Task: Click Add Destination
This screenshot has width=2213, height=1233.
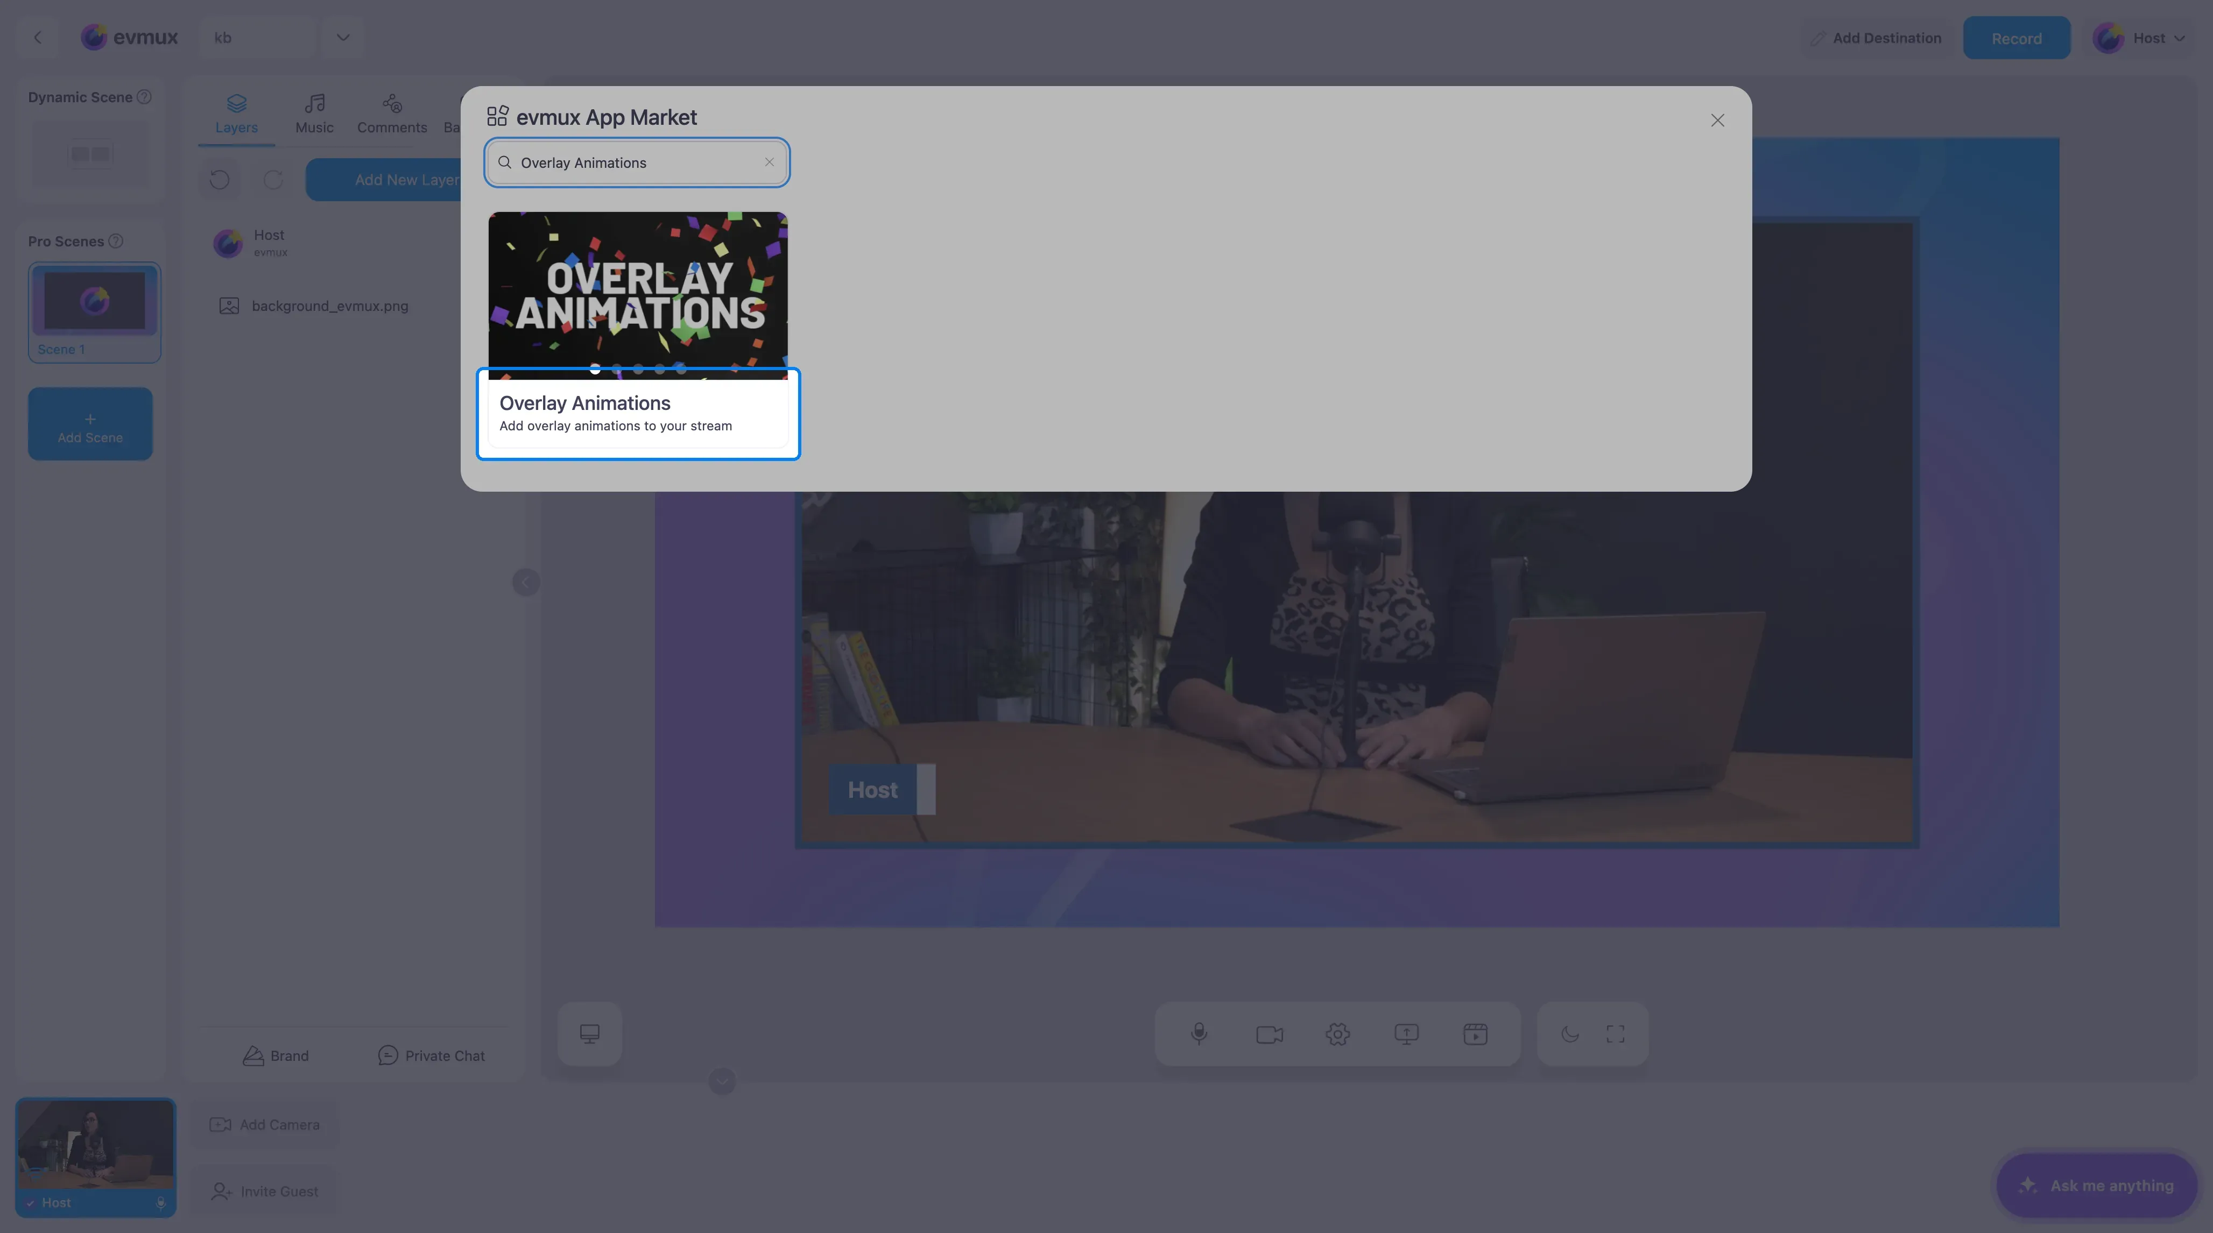Action: pos(1876,38)
